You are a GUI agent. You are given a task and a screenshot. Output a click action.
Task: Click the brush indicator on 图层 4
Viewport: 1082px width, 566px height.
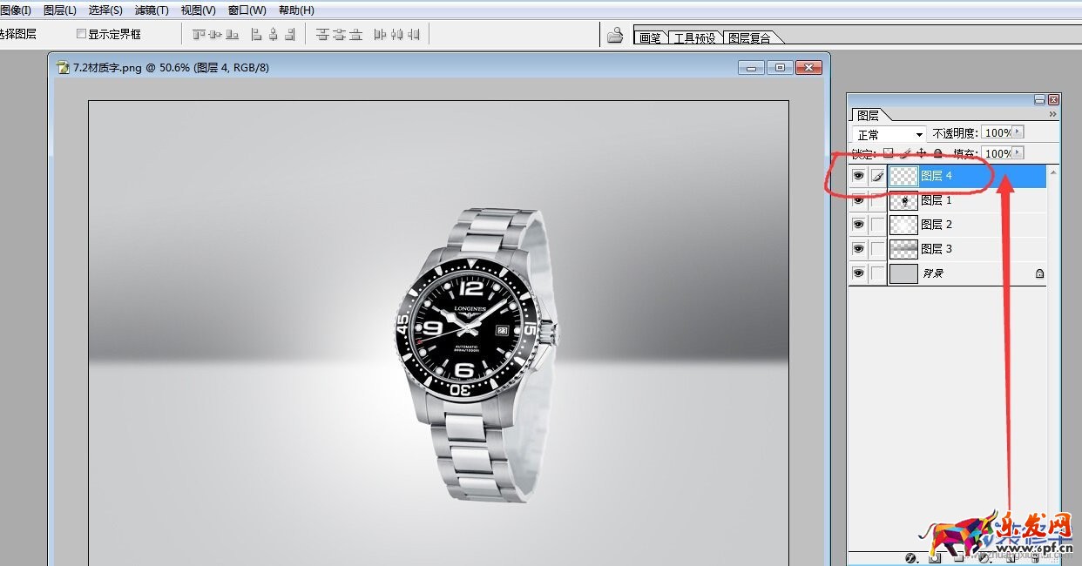[x=877, y=176]
